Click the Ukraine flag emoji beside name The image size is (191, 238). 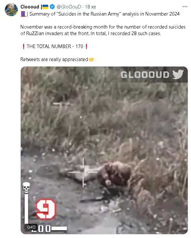45,7
